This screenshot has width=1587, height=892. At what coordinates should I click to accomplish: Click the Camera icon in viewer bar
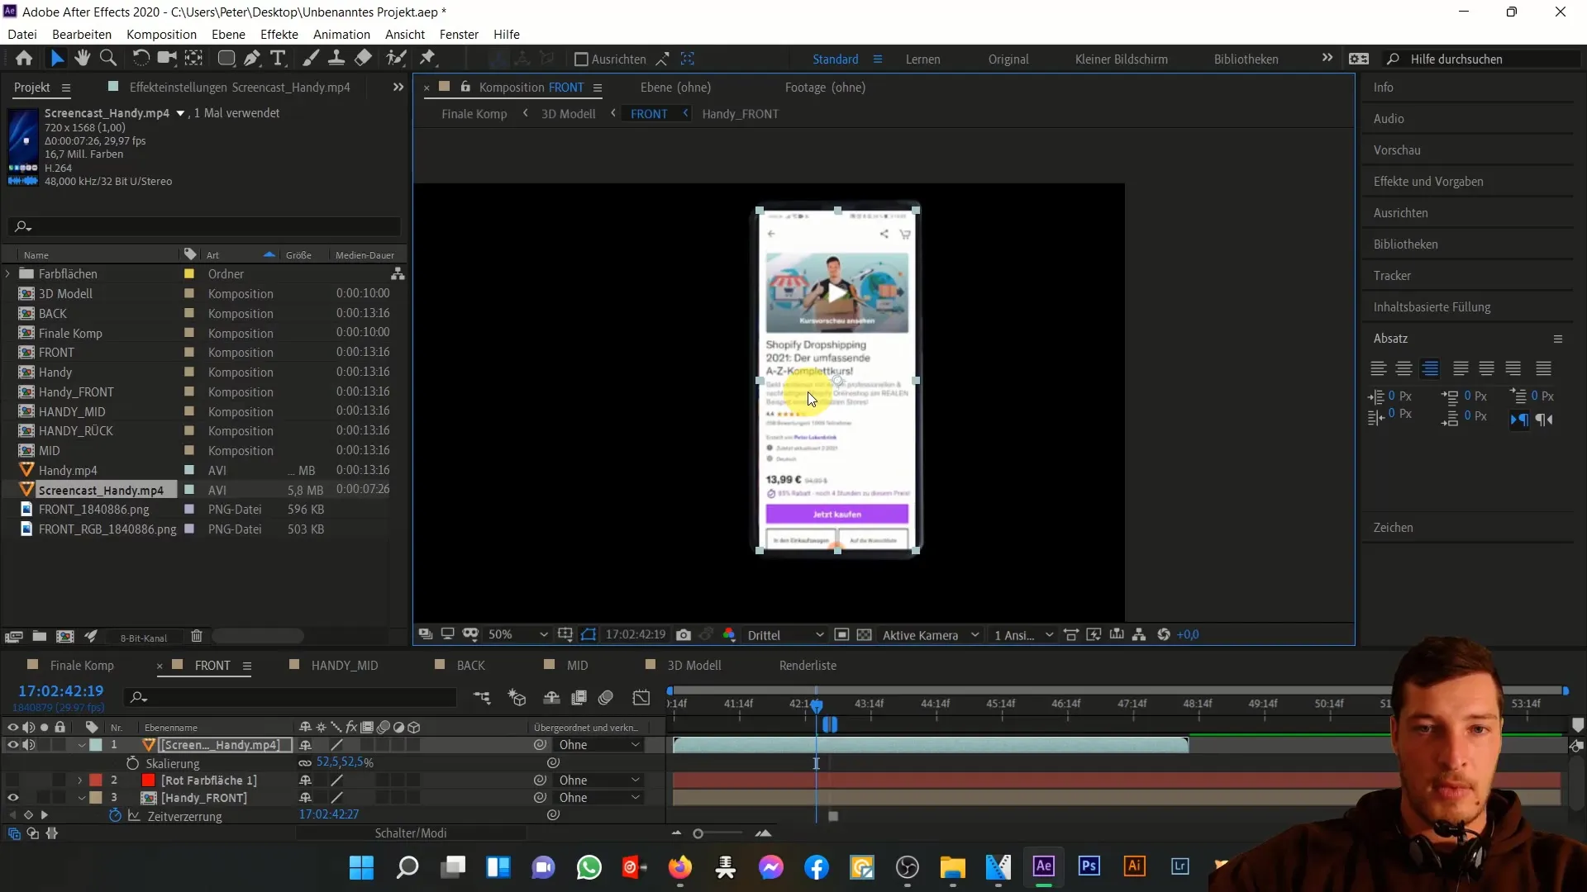(x=684, y=633)
